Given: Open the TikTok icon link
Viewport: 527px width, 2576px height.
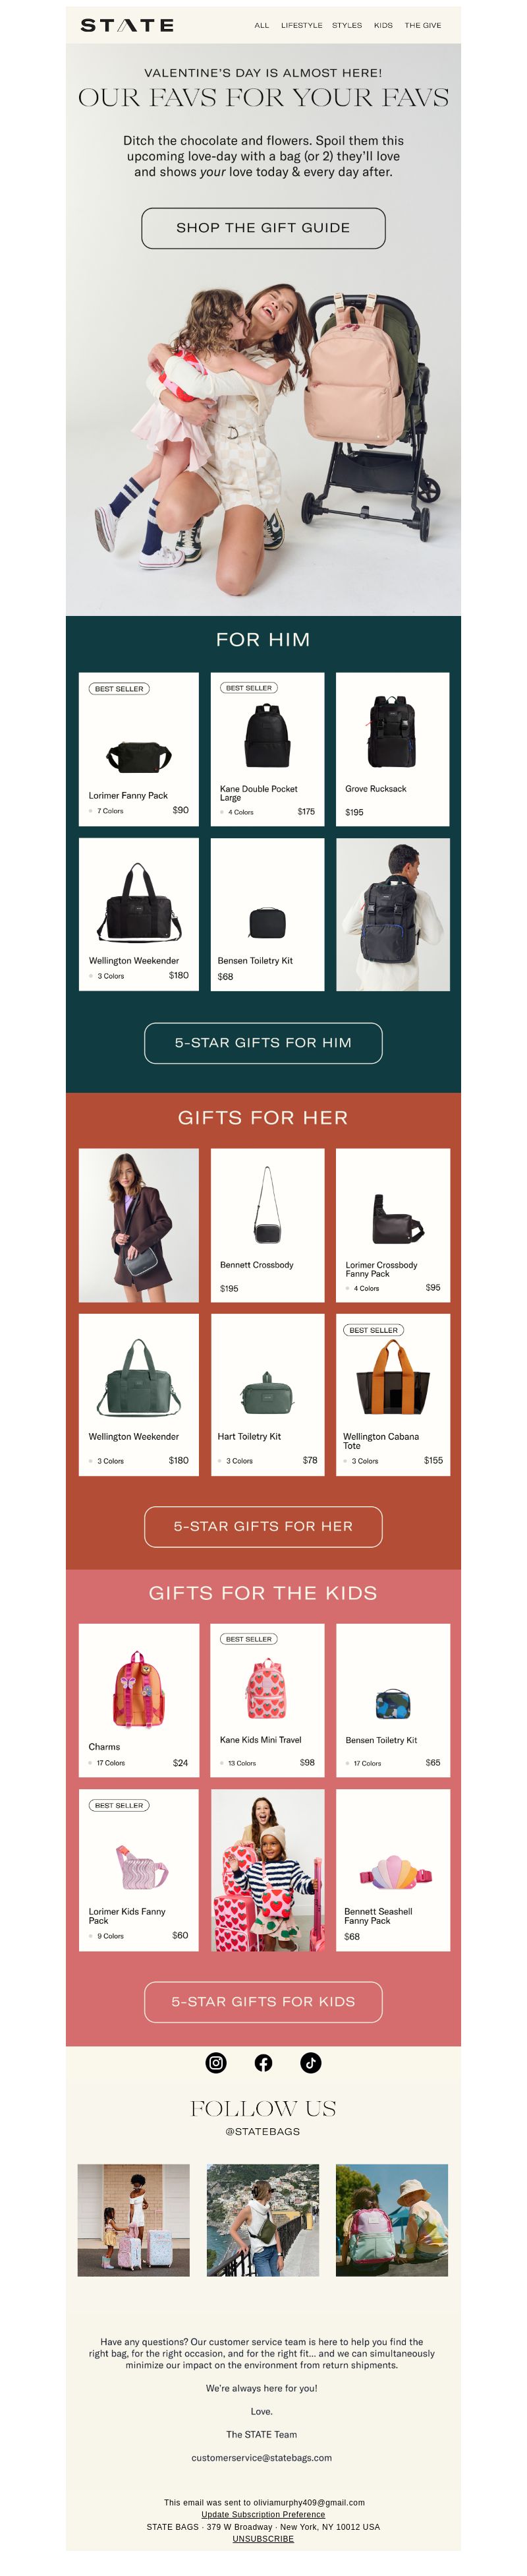Looking at the screenshot, I should click(x=310, y=2062).
